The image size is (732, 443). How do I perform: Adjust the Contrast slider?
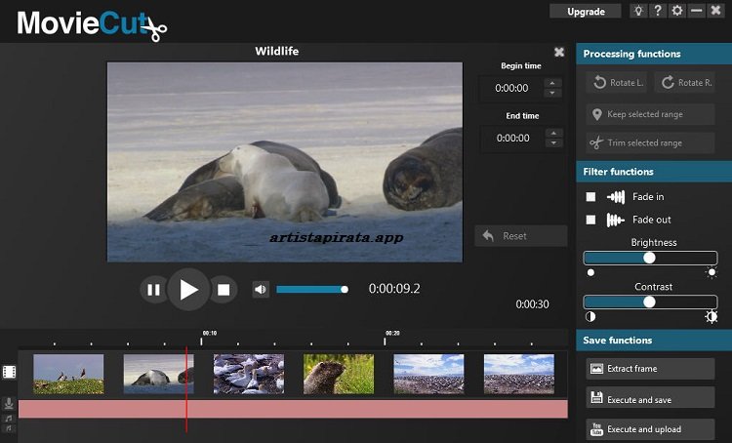pos(650,302)
